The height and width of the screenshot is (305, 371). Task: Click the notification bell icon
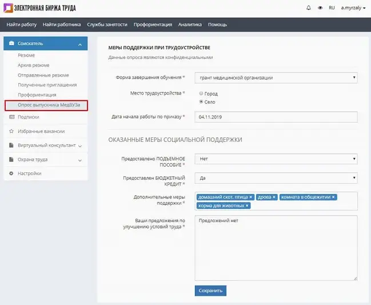pyautogui.click(x=309, y=8)
